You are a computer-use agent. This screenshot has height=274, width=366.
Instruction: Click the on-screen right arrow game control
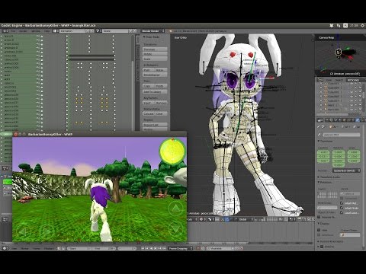pyautogui.click(x=47, y=231)
